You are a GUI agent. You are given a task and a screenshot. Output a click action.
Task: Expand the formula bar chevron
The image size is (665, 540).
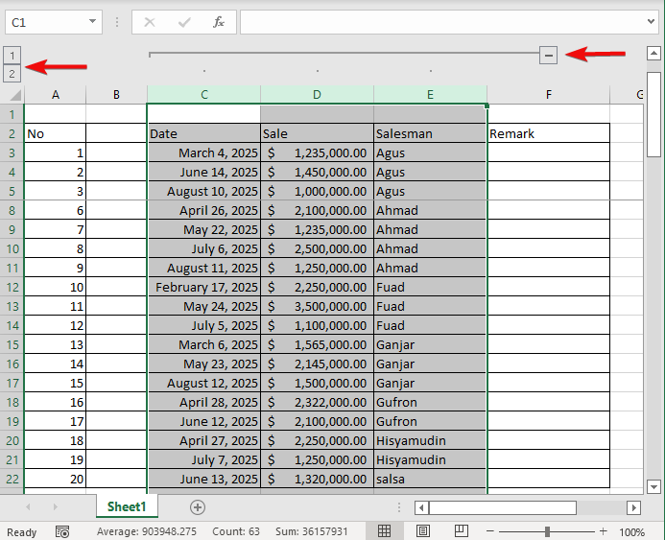pyautogui.click(x=651, y=21)
